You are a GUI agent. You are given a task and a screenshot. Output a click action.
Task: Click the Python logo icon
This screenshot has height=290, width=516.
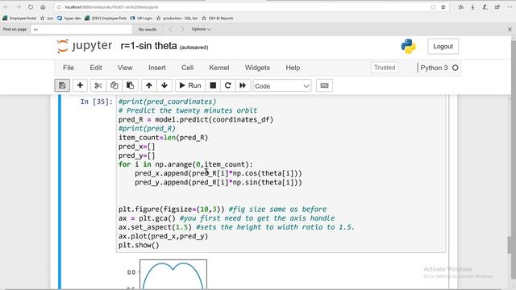409,47
